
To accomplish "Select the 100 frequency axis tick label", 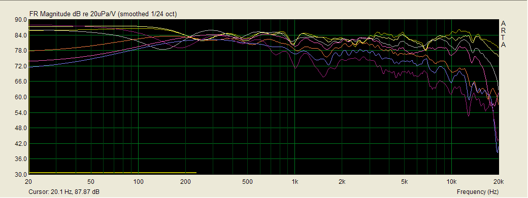I will point(138,182).
